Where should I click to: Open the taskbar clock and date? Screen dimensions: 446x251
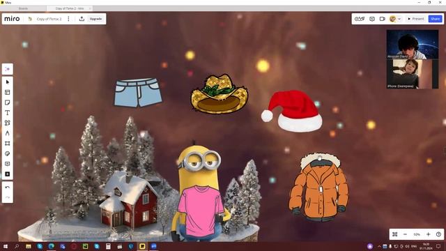pyautogui.click(x=426, y=246)
